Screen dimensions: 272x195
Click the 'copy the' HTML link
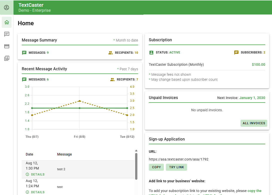255,191
